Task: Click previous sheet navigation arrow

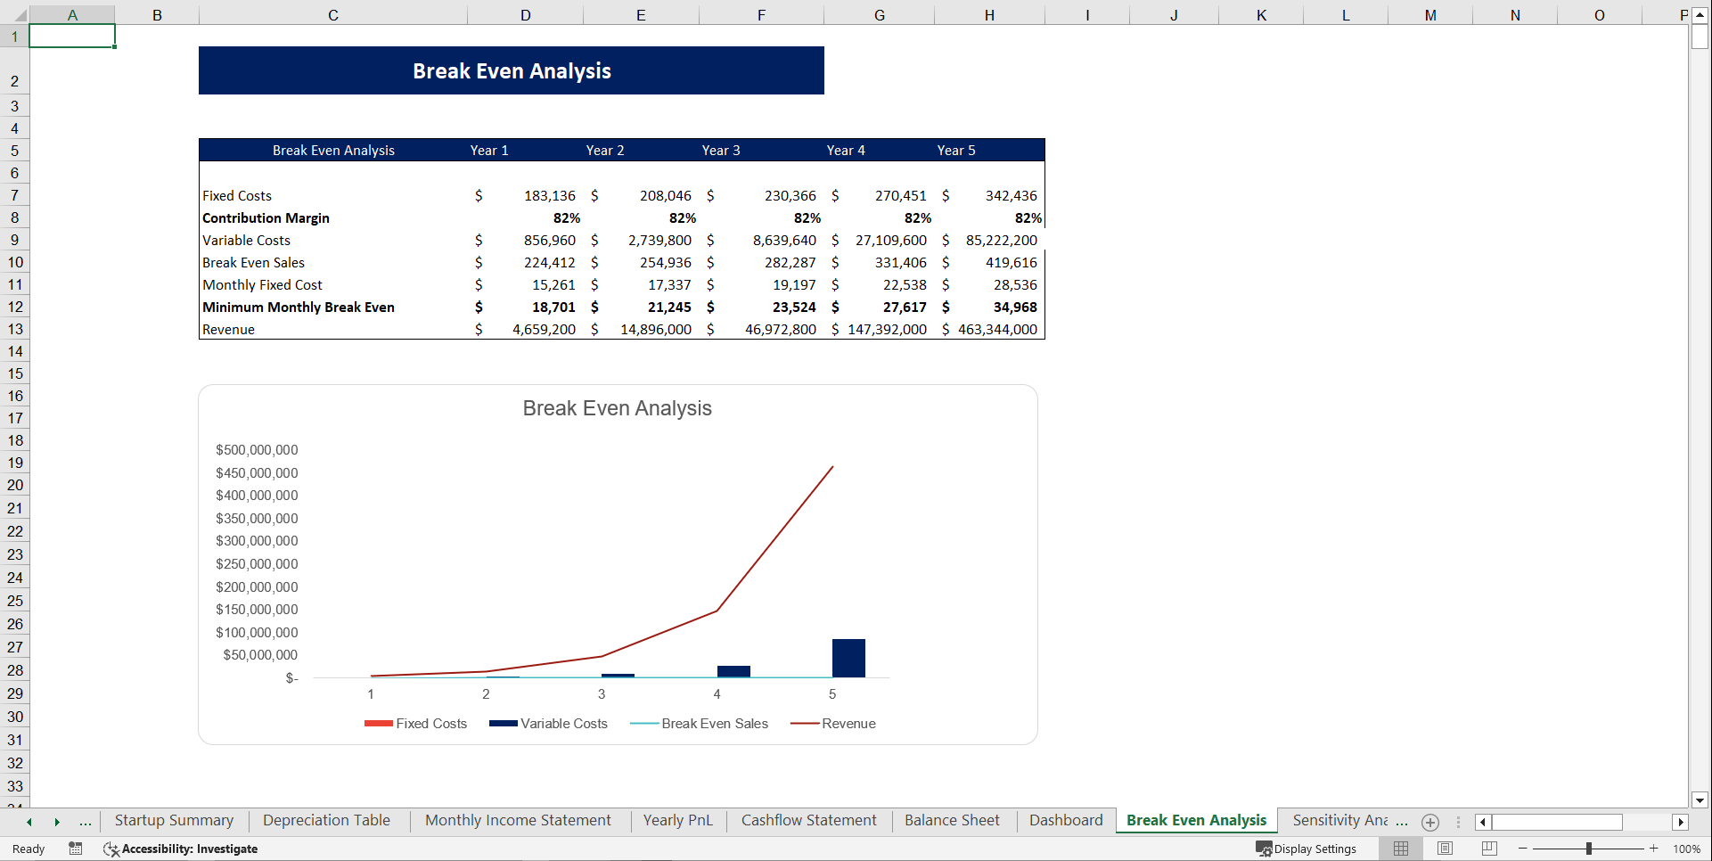Action: tap(29, 822)
